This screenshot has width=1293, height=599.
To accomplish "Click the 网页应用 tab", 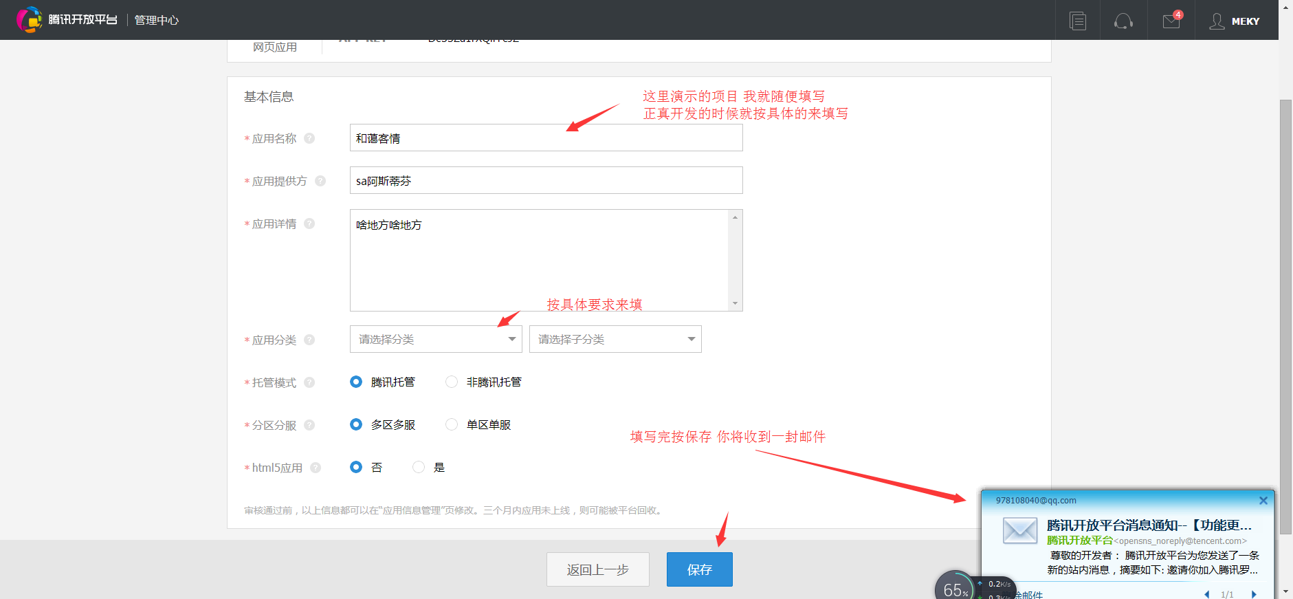I will (x=275, y=47).
